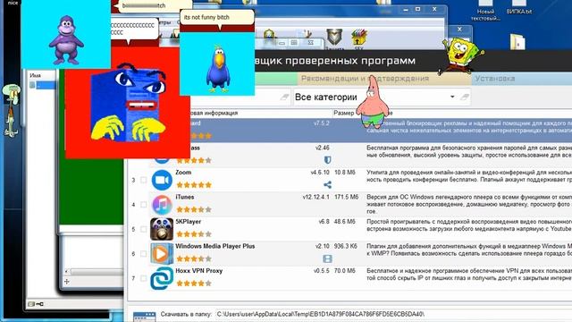Open the Новый текстовый desktop file
Screen dimensions: 572x322
point(485,11)
